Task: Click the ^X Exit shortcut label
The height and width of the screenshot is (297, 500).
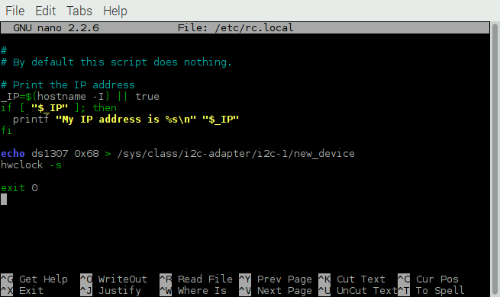Action: pyautogui.click(x=22, y=291)
